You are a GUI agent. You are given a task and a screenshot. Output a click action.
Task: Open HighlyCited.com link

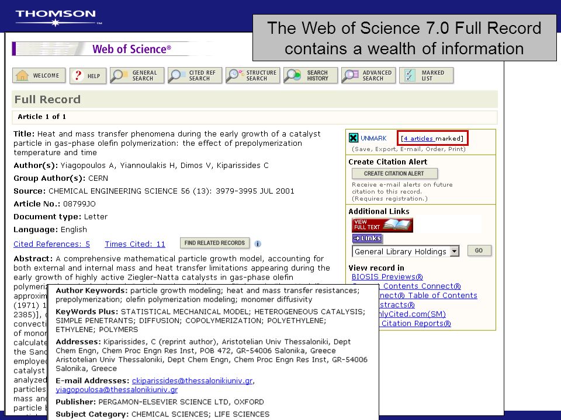tap(412, 314)
